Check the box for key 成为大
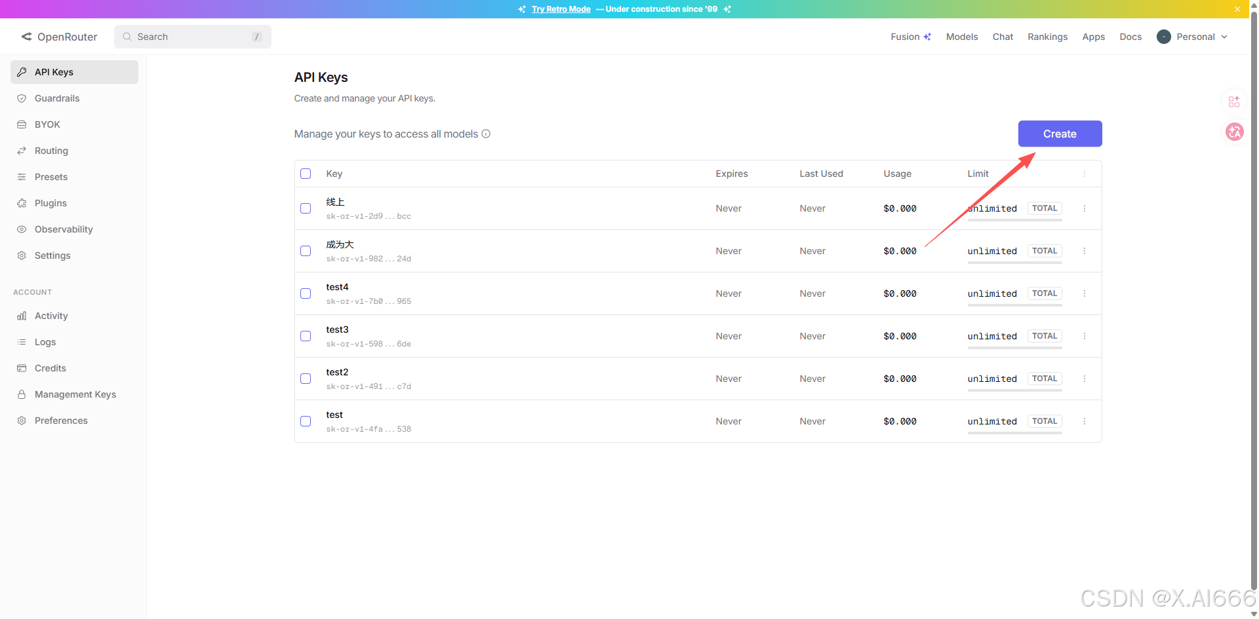The width and height of the screenshot is (1259, 619). pyautogui.click(x=306, y=251)
